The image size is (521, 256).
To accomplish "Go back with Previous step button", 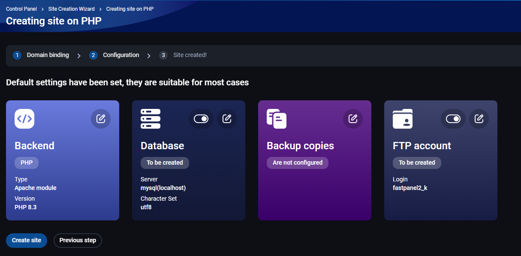I will pyautogui.click(x=78, y=240).
